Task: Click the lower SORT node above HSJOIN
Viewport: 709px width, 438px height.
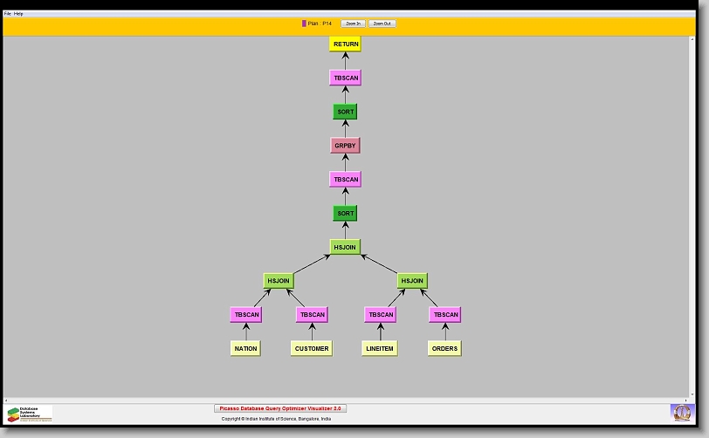Action: click(x=345, y=213)
